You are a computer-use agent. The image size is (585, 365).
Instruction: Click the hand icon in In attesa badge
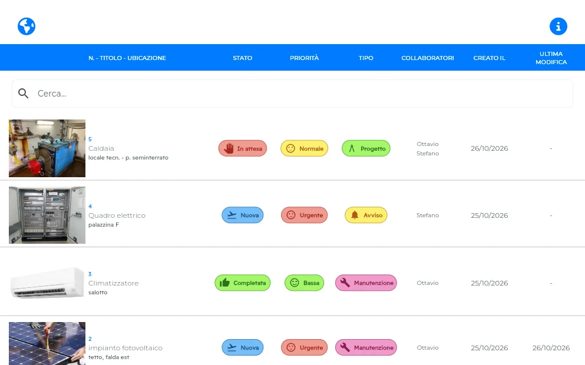pyautogui.click(x=229, y=148)
